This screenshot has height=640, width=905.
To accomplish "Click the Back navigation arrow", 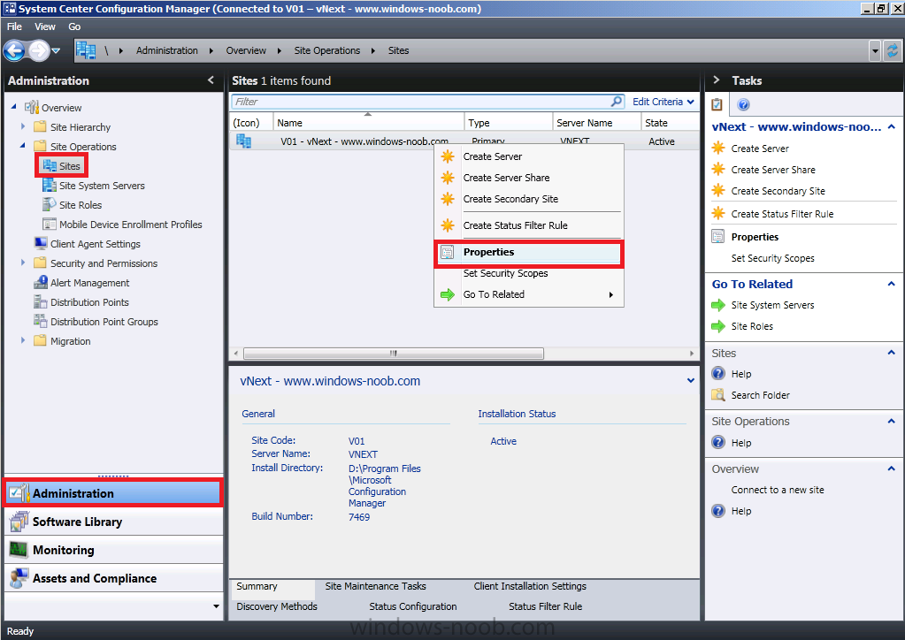I will (x=14, y=50).
